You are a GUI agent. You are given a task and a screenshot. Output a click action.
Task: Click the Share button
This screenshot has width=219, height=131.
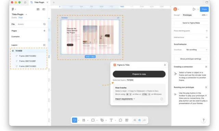point(204,9)
